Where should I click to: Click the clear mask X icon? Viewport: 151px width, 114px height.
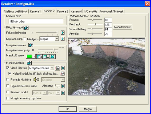click(x=52, y=57)
